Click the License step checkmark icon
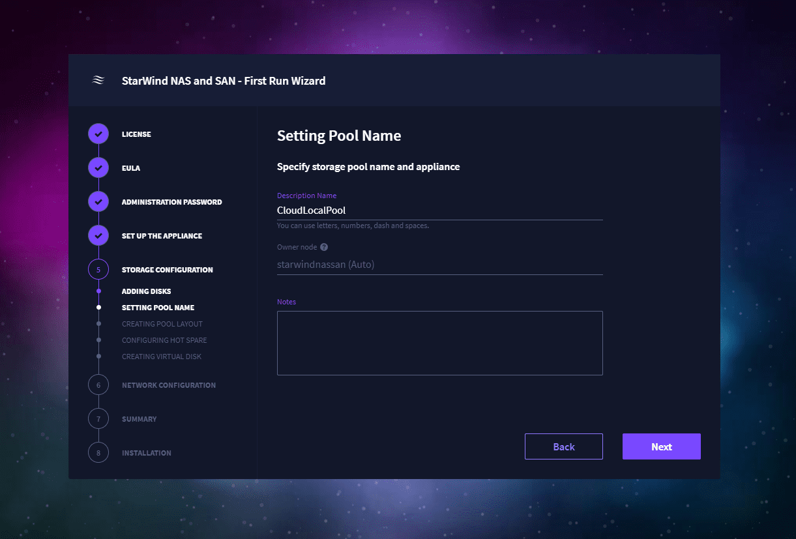This screenshot has height=539, width=796. [x=98, y=134]
